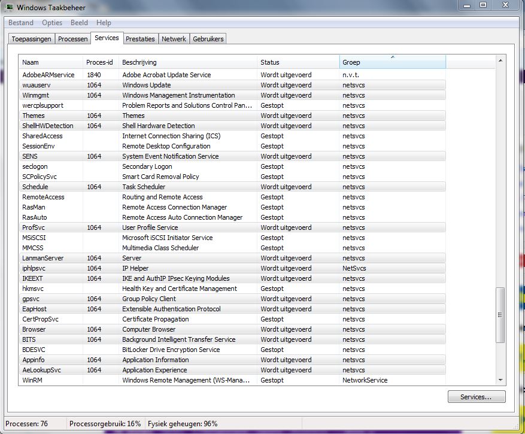Select the RemoteAccess service row
This screenshot has width=525, height=434.
click(232, 197)
